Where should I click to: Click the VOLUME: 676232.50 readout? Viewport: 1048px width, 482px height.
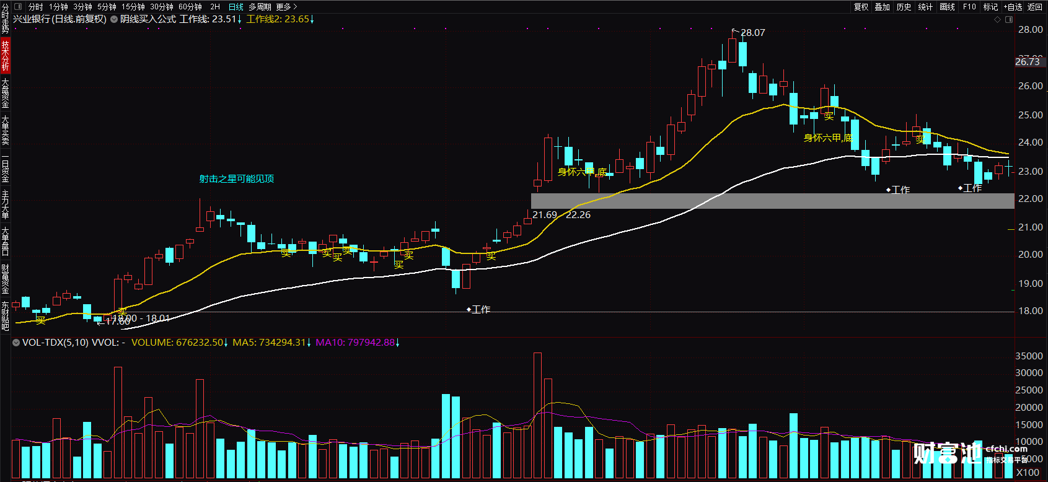(180, 342)
